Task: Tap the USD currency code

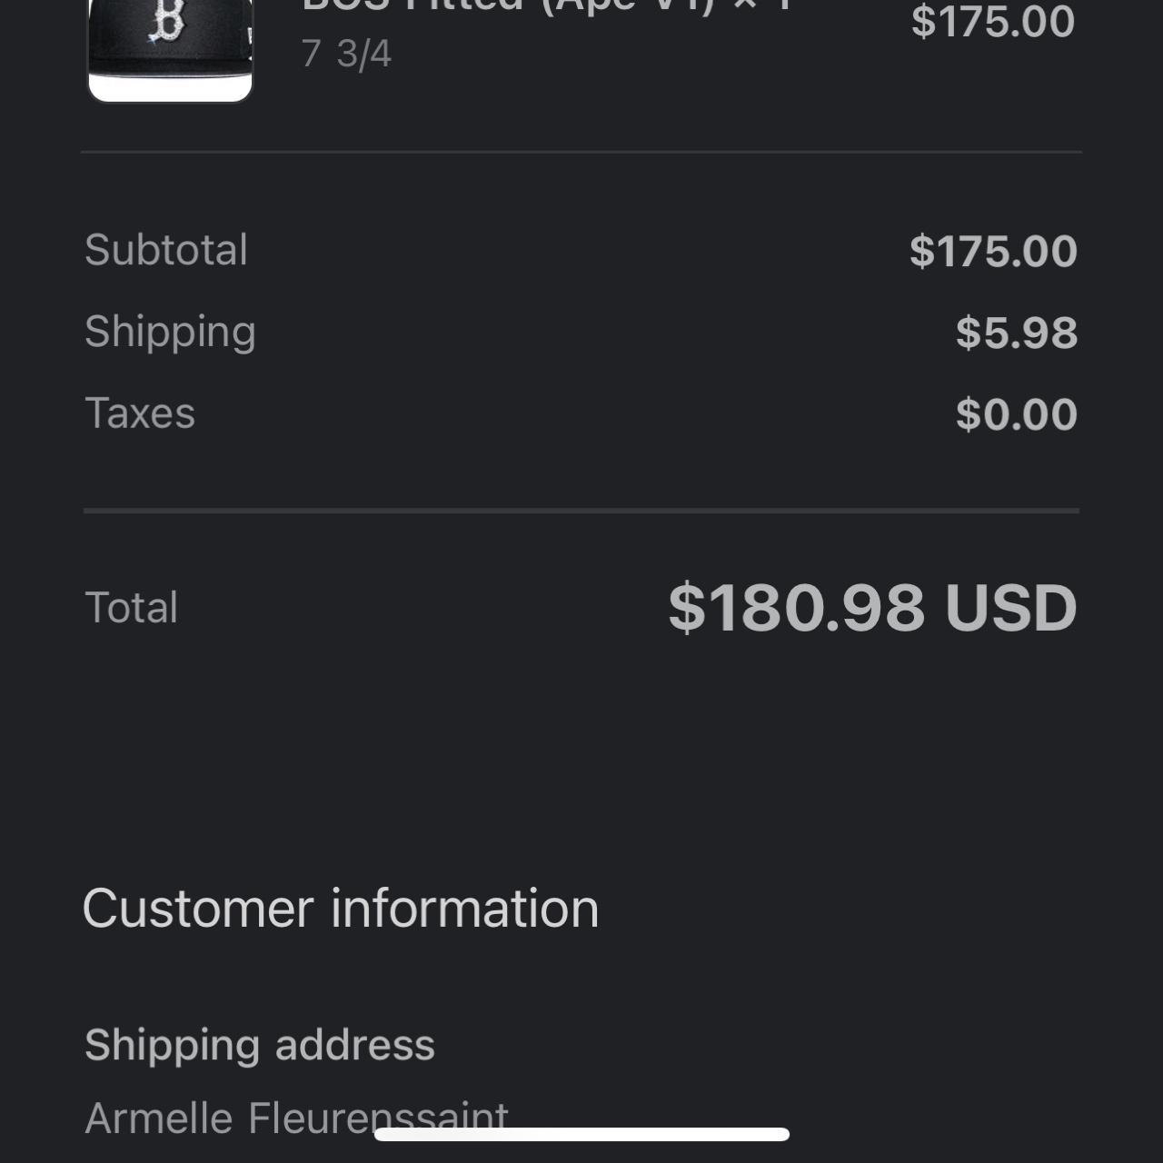Action: click(1010, 607)
